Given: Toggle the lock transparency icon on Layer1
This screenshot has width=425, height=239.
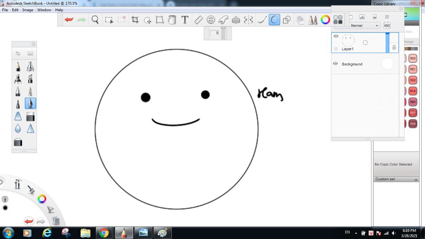Looking at the screenshot, I should [394, 48].
